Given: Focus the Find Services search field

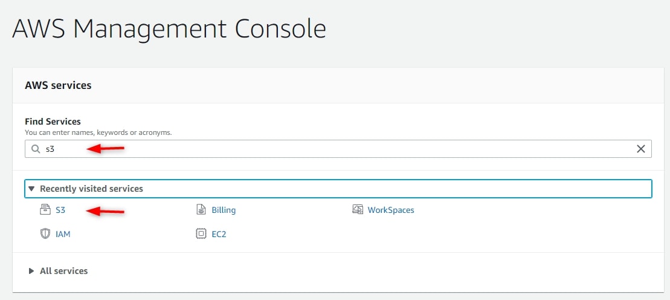Looking at the screenshot, I should pyautogui.click(x=338, y=149).
